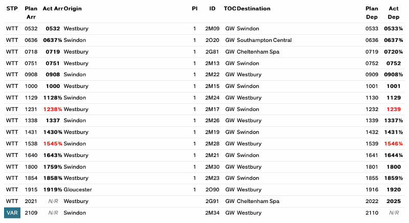This screenshot has height=223, width=409.
Task: Click the VAR badge in last row
Action: pos(12,213)
